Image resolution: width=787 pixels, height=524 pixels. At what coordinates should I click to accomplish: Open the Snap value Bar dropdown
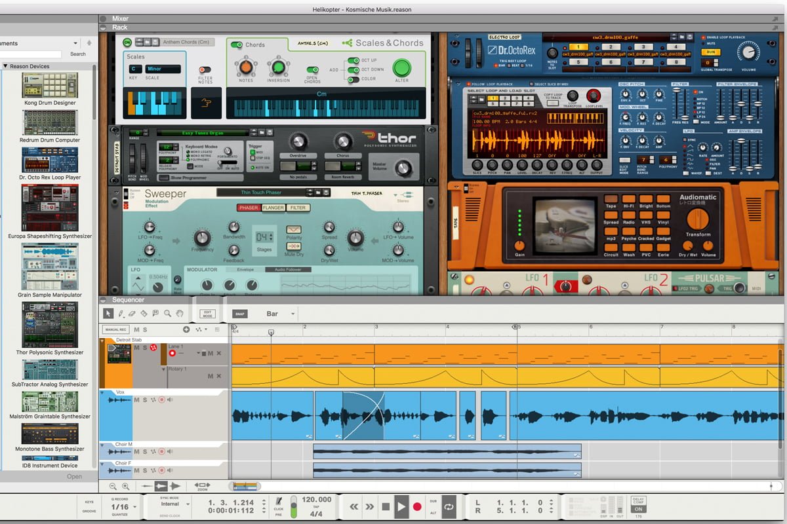click(293, 314)
